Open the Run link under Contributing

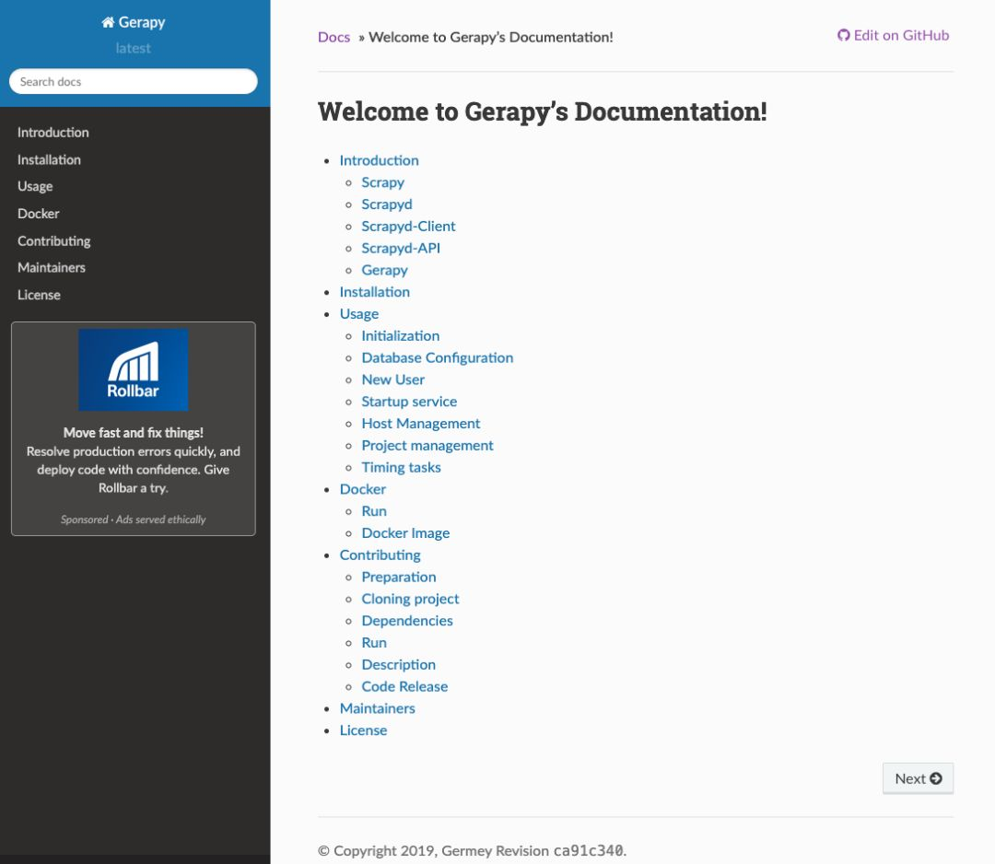tap(374, 643)
